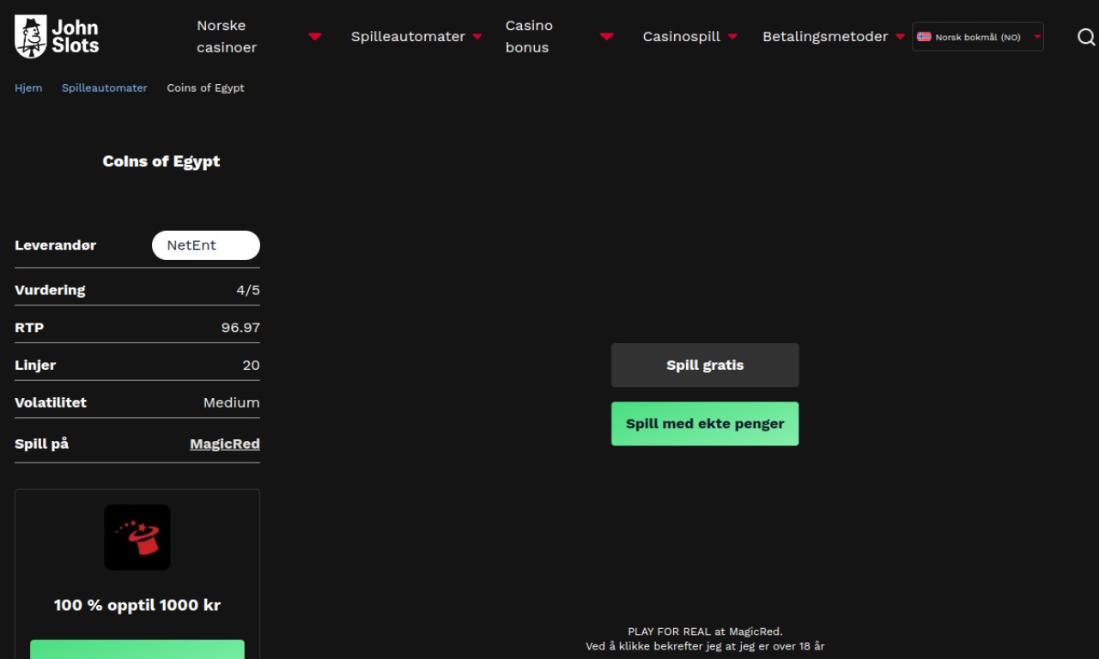Click the Vurdering value 4/5
Image resolution: width=1099 pixels, height=659 pixels.
click(248, 290)
